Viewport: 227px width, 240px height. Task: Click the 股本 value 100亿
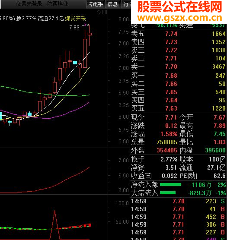(x=217, y=159)
